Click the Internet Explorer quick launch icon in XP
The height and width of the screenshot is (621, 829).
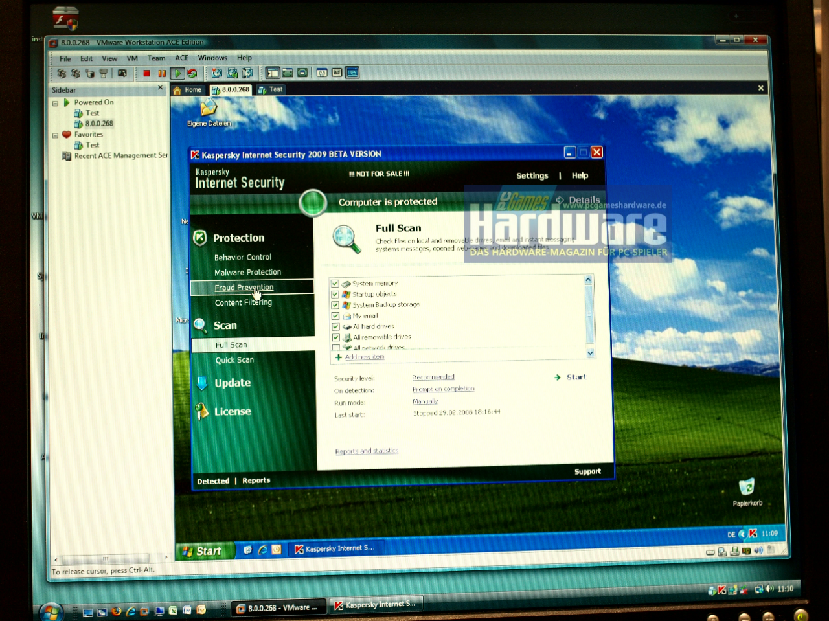click(262, 550)
